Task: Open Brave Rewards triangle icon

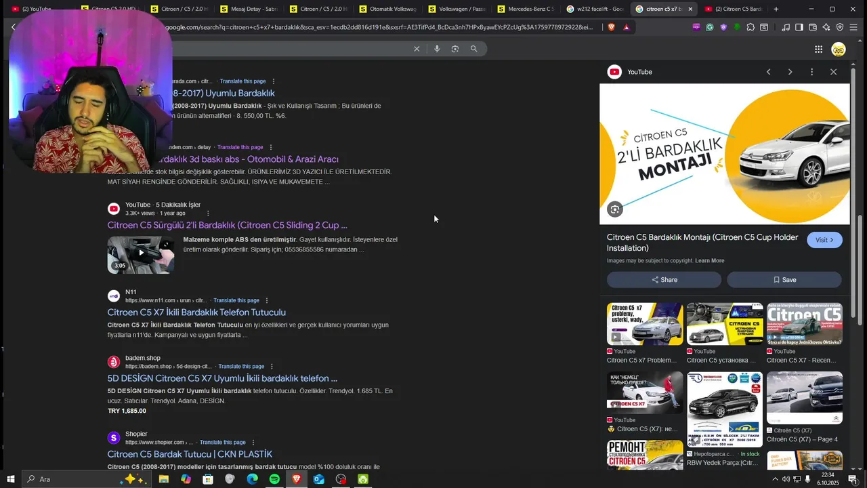Action: coord(627,27)
